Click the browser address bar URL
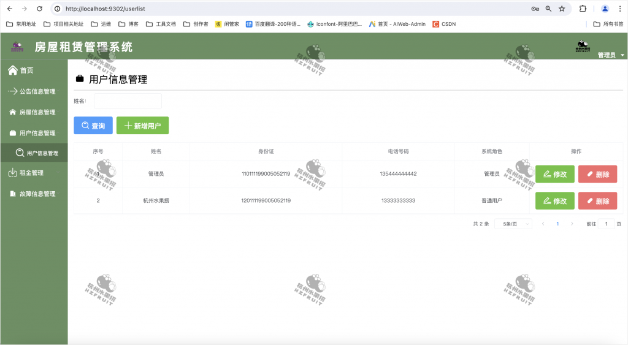 tap(105, 9)
